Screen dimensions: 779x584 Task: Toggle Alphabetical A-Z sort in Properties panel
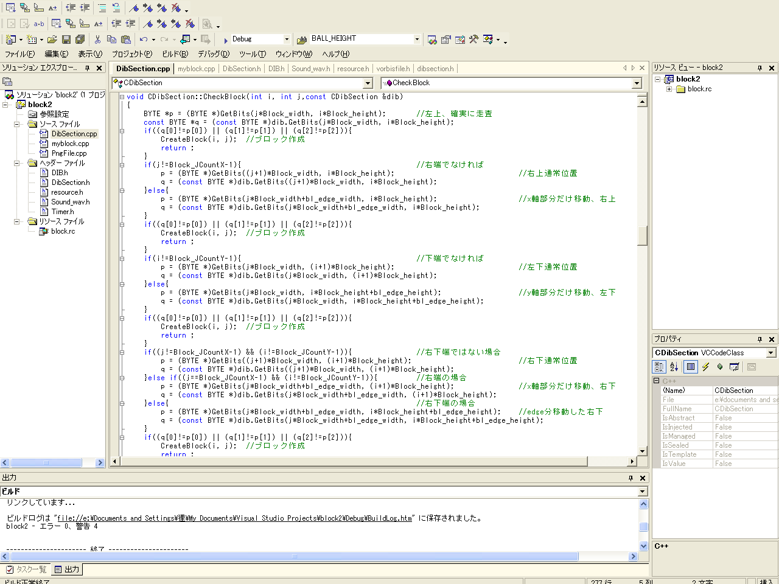(674, 367)
